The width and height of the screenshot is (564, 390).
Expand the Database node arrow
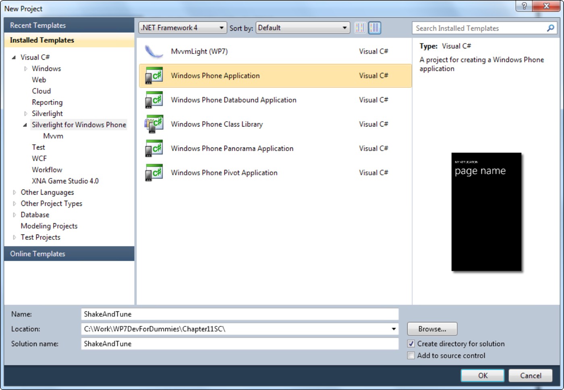point(14,215)
